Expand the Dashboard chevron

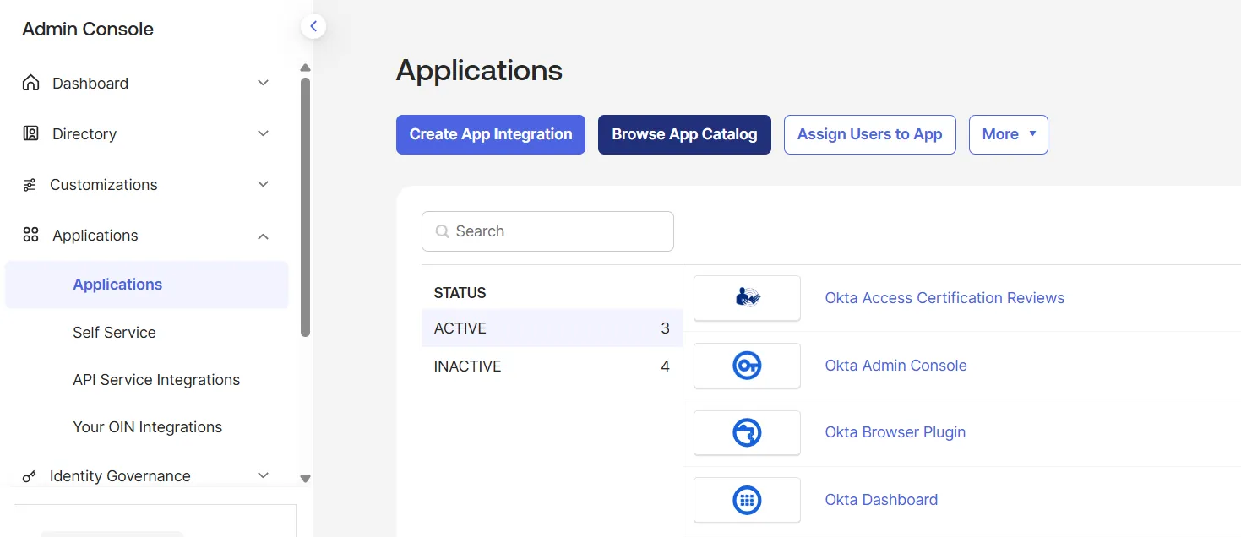(263, 83)
